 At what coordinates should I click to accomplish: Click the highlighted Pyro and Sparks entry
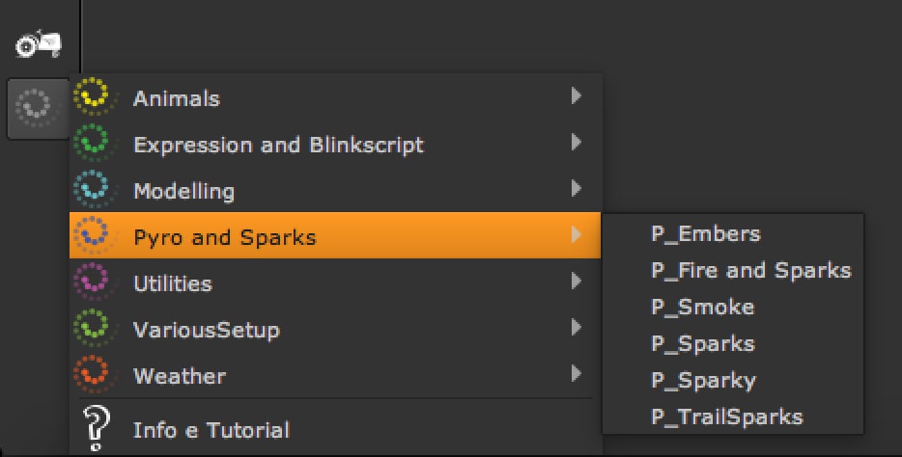click(x=224, y=237)
